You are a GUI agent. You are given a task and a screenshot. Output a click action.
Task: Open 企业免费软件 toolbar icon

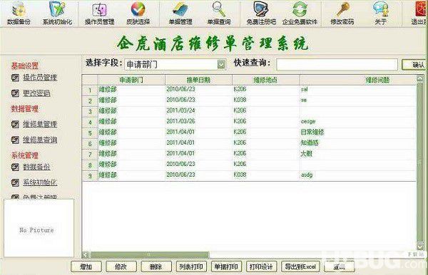pos(300,13)
